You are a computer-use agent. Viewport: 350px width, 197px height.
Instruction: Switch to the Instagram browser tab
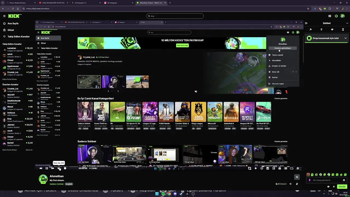[118, 3]
